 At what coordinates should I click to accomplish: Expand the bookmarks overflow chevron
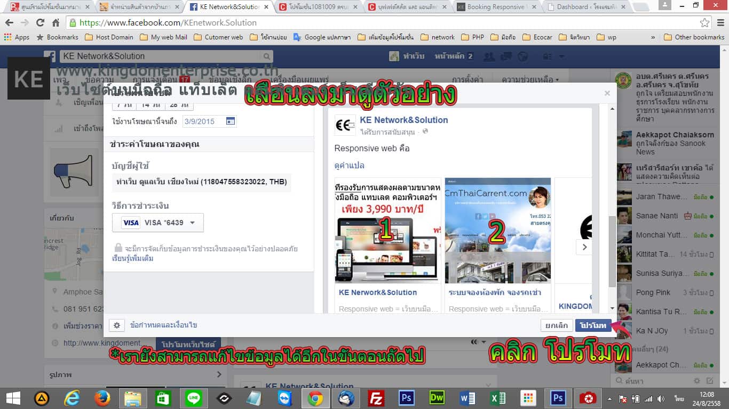coord(653,37)
